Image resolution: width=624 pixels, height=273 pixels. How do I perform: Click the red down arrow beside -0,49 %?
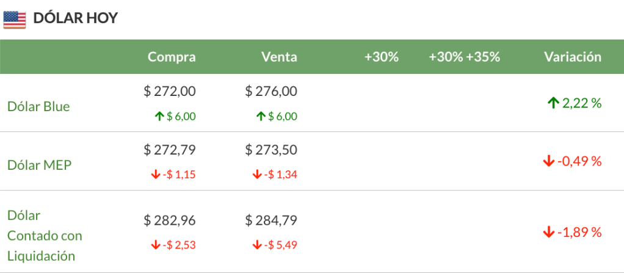click(548, 161)
